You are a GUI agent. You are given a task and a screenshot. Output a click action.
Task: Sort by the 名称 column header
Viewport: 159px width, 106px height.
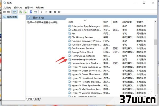click(71, 22)
